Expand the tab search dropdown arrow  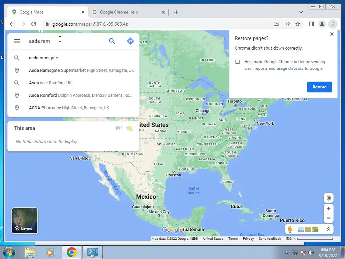click(301, 12)
